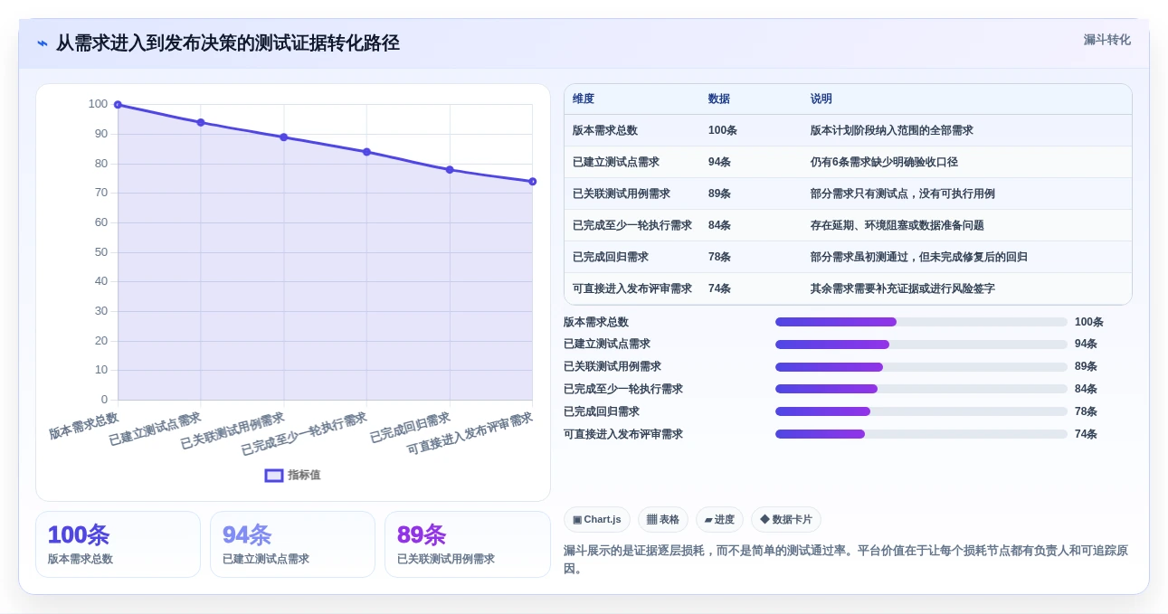The height and width of the screenshot is (614, 1168).
Task: Select the chart data point at 已完成回归需求
Action: point(450,170)
